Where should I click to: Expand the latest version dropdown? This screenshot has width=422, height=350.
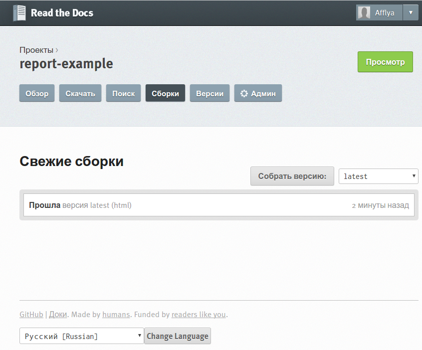(379, 176)
